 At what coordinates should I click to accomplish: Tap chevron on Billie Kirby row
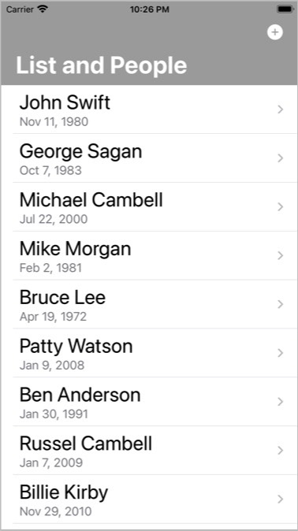[280, 499]
